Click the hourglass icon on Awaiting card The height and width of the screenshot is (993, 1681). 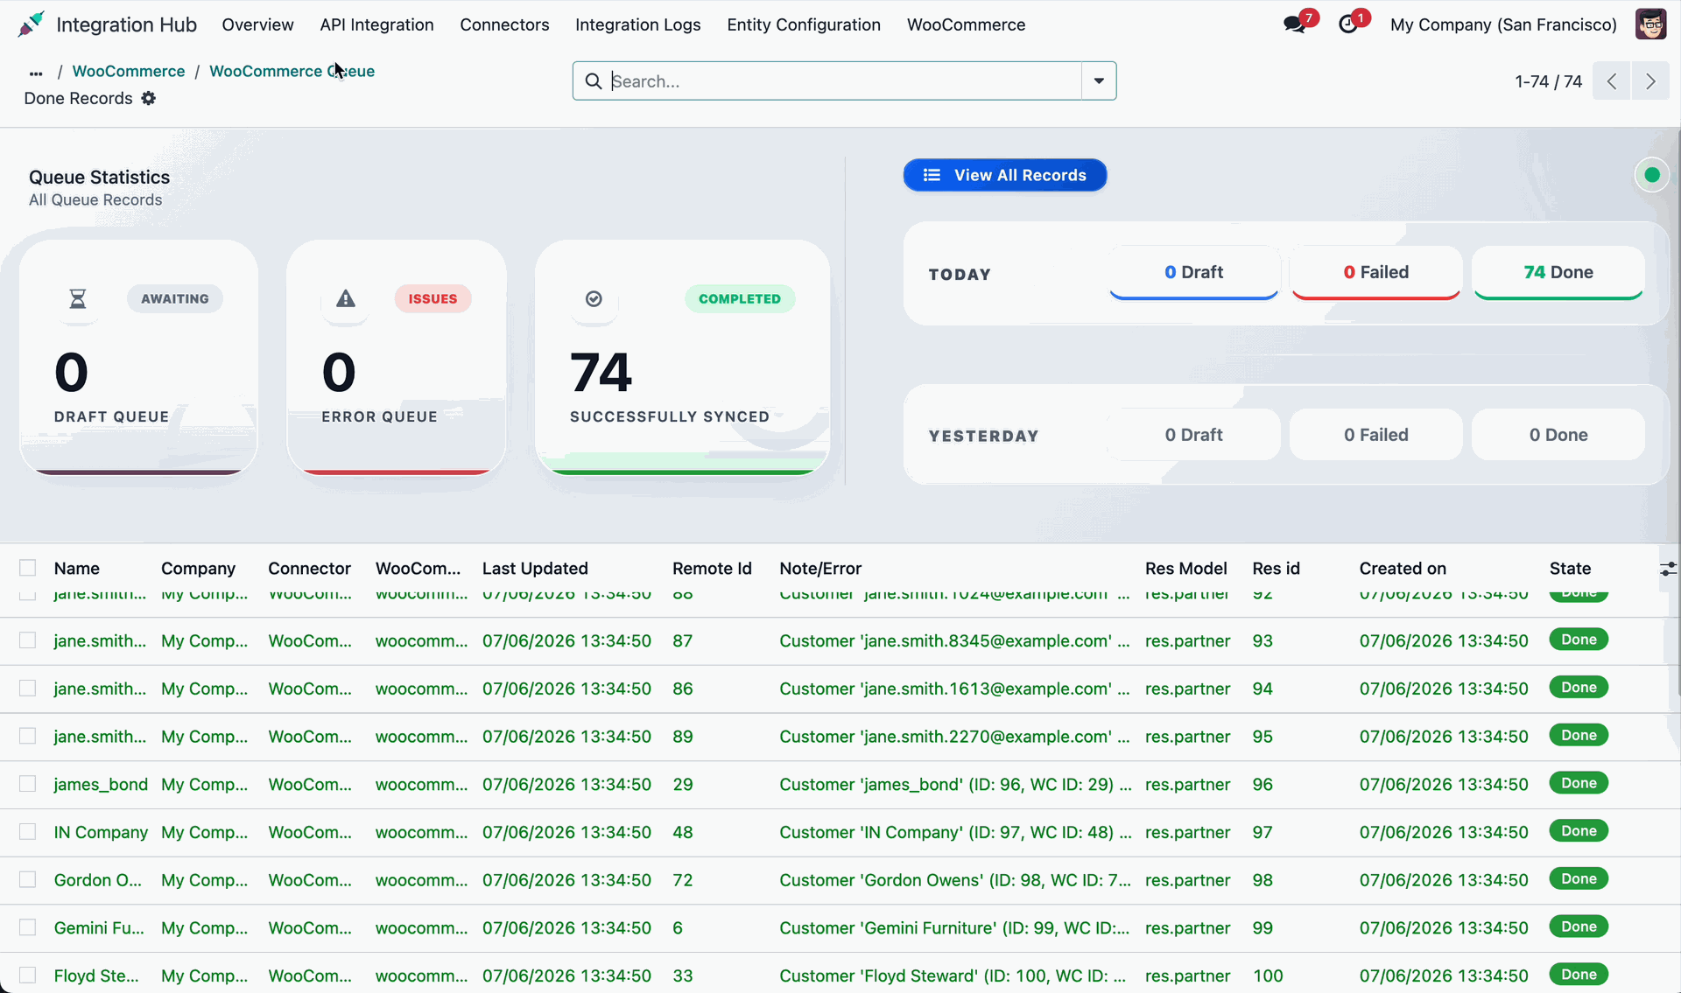78,299
